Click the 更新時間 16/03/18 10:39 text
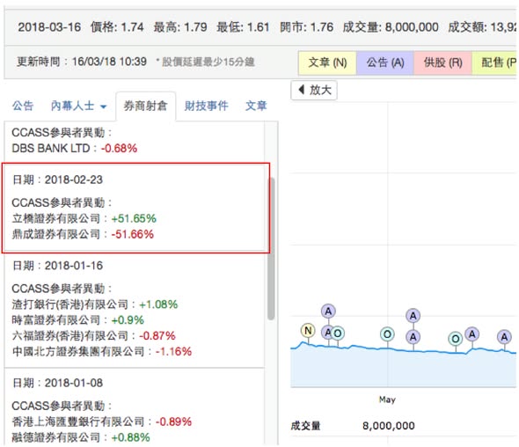 (x=82, y=62)
